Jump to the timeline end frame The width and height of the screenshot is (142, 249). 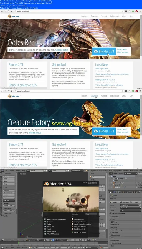[x=83, y=248]
